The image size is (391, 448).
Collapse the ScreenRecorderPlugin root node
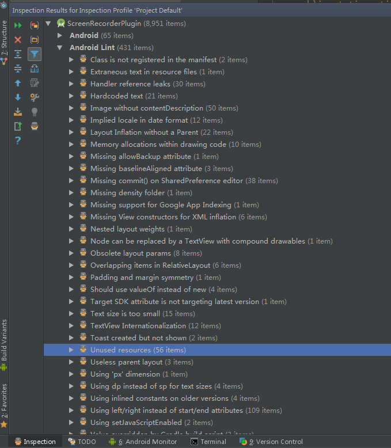click(x=48, y=24)
